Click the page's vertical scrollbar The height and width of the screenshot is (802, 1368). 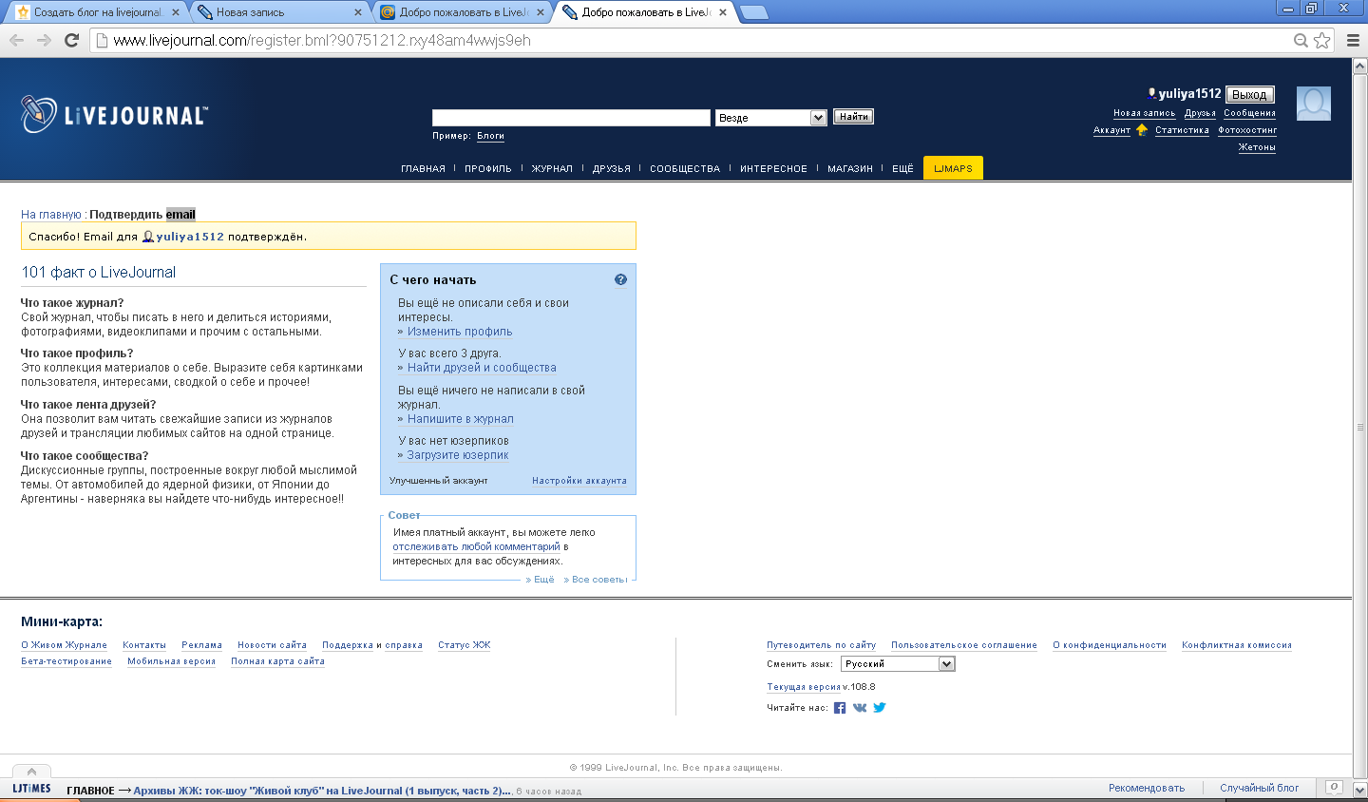coord(1359,427)
